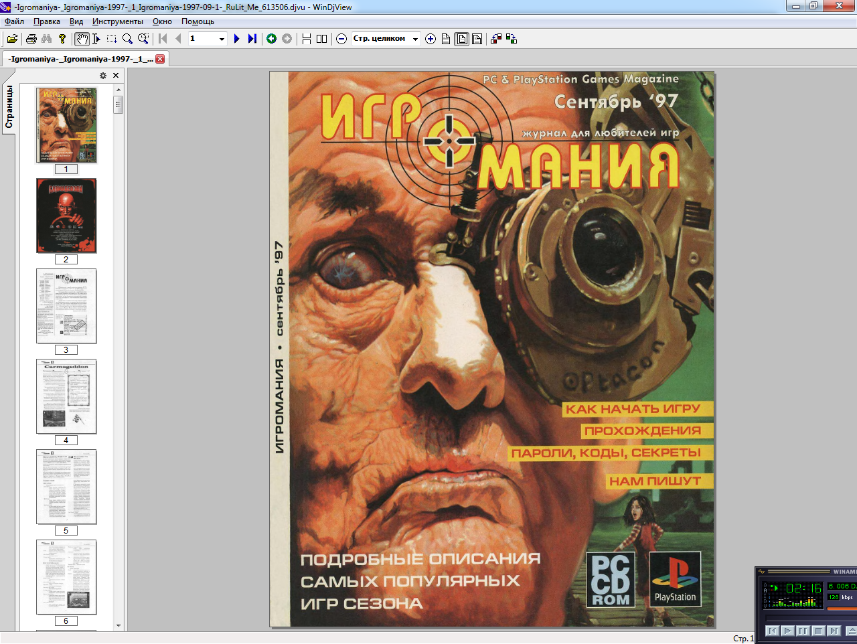
Task: Adjust the orange Winamp volume slider
Action: pos(842,609)
